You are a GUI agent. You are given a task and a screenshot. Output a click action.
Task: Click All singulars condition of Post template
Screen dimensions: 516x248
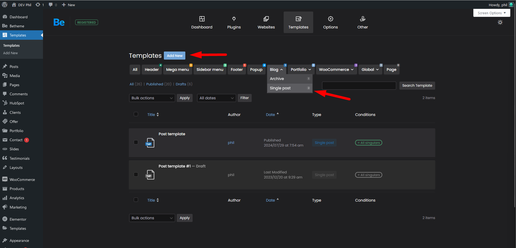tap(369, 143)
